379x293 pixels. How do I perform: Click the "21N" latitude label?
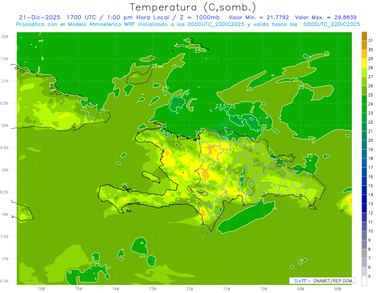coord(5,81)
